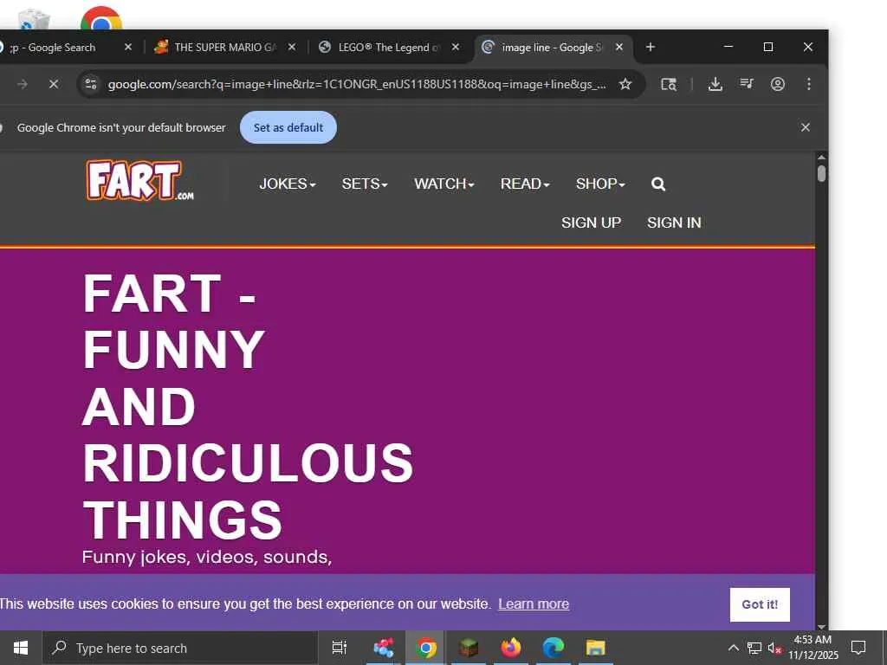Open the molecule app taskbar icon

tap(384, 648)
